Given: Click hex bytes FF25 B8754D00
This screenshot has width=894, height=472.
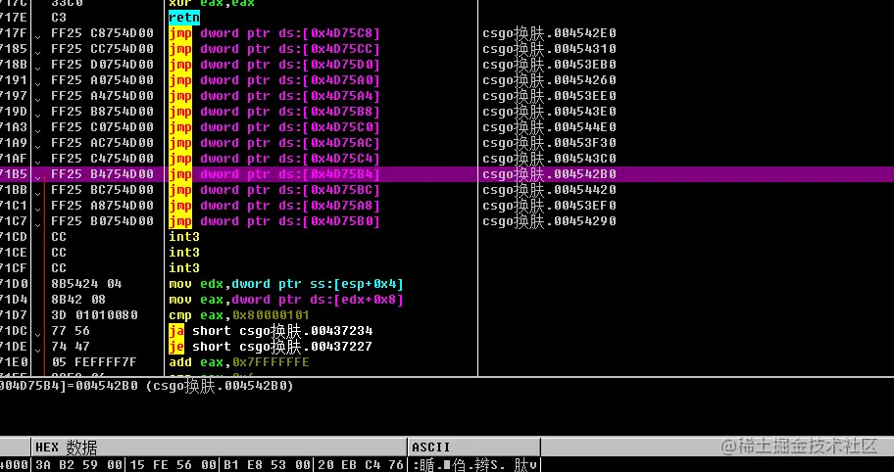Looking at the screenshot, I should click(102, 112).
